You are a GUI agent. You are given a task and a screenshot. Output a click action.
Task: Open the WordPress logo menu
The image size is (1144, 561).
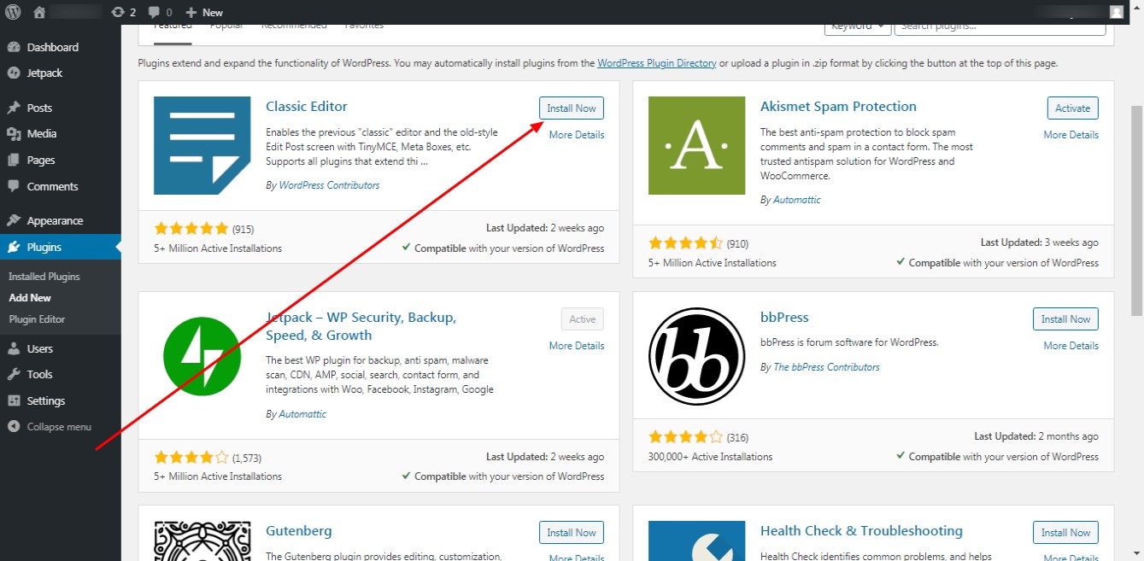click(x=14, y=12)
